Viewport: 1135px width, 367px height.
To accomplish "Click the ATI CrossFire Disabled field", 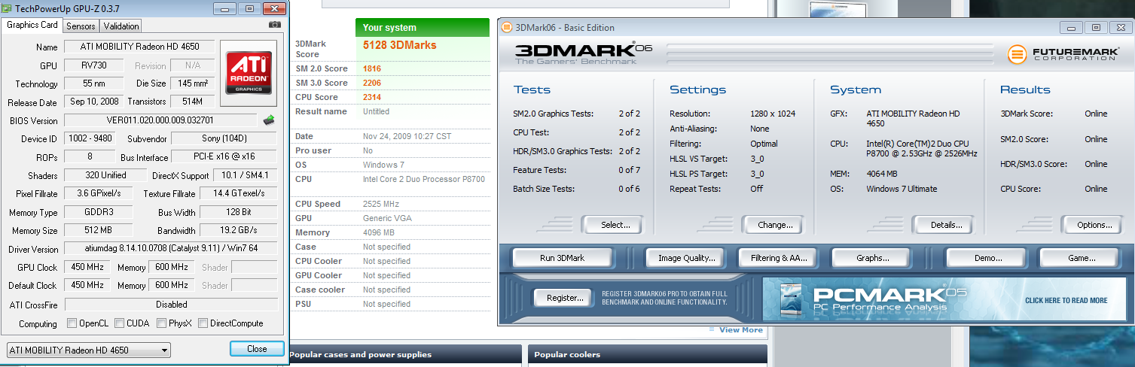I will pos(171,305).
